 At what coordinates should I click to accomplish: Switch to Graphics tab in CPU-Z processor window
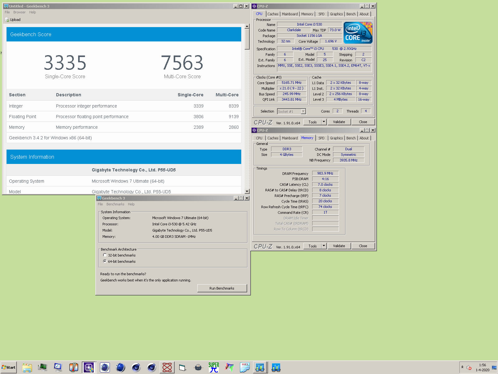tap(336, 14)
